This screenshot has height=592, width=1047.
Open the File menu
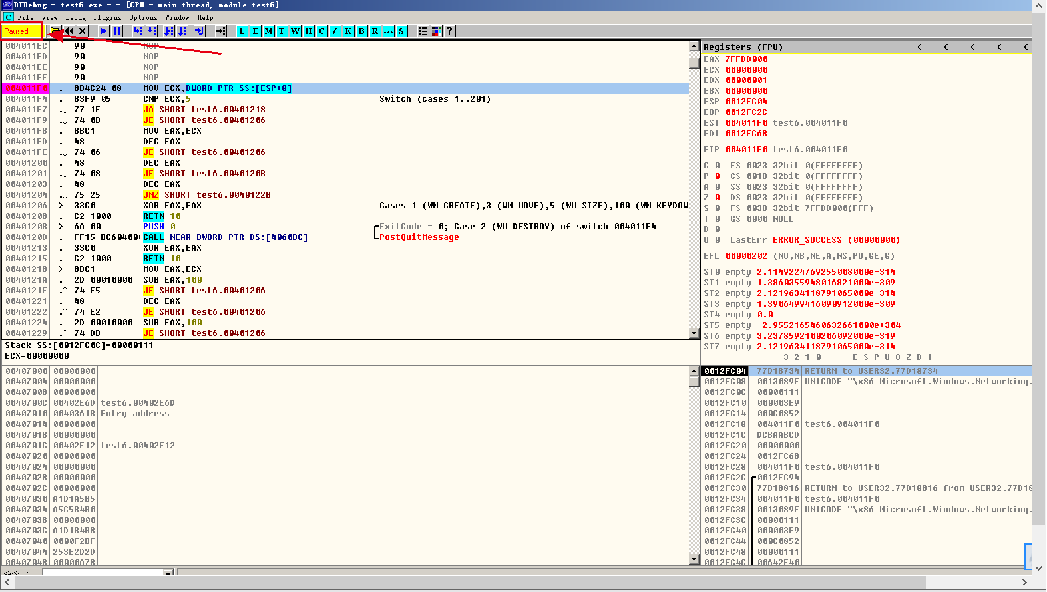click(25, 18)
